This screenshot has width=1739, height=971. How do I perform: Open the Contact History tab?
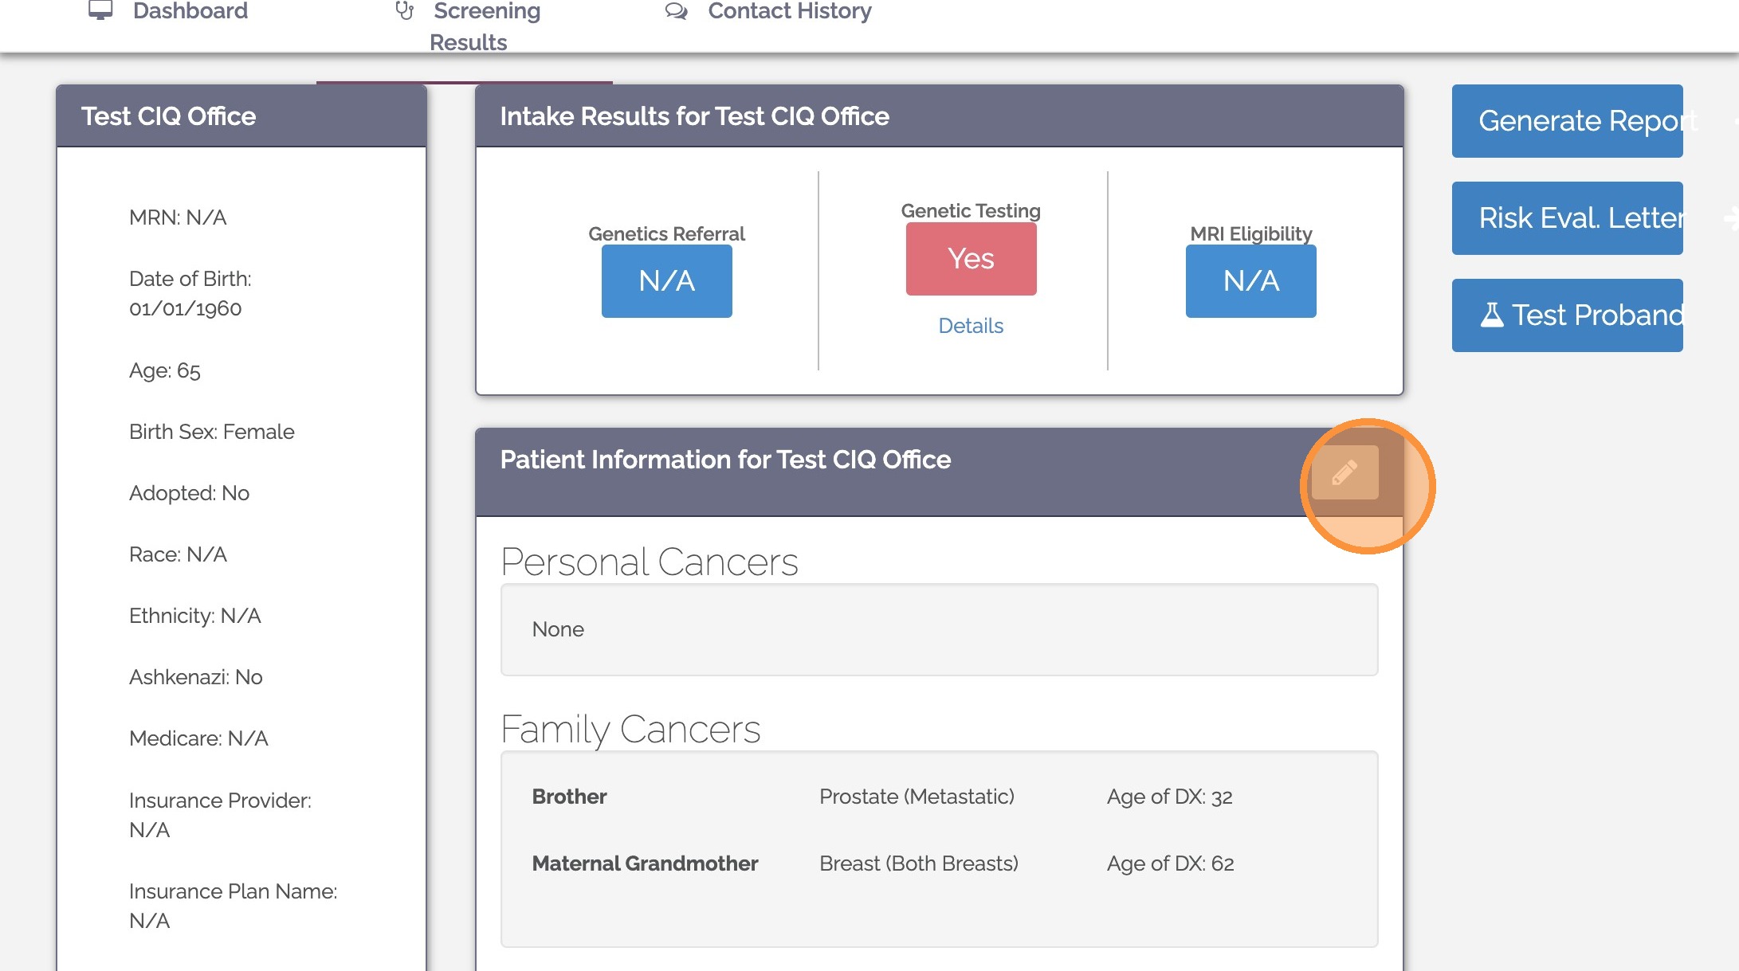coord(788,10)
